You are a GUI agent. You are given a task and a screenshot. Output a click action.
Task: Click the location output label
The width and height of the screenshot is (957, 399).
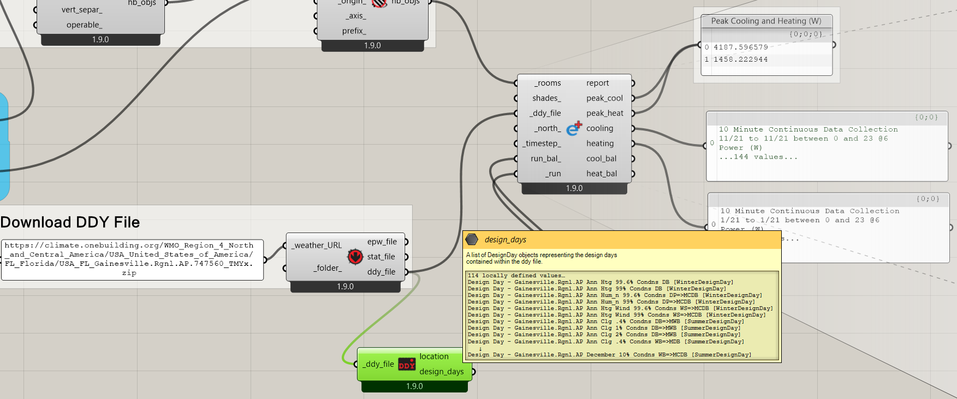pos(434,356)
